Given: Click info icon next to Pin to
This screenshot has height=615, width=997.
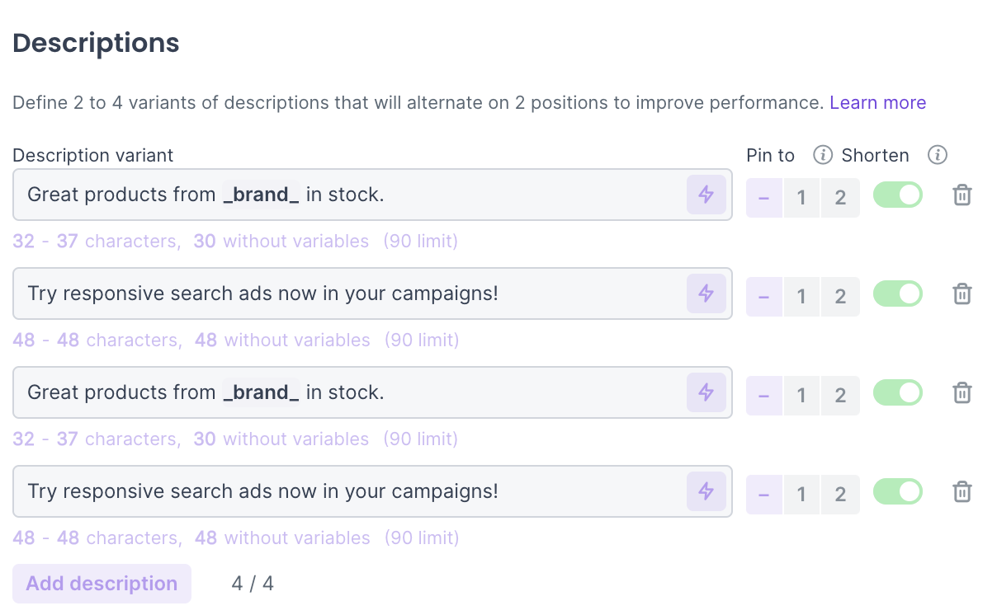Looking at the screenshot, I should click(x=822, y=155).
